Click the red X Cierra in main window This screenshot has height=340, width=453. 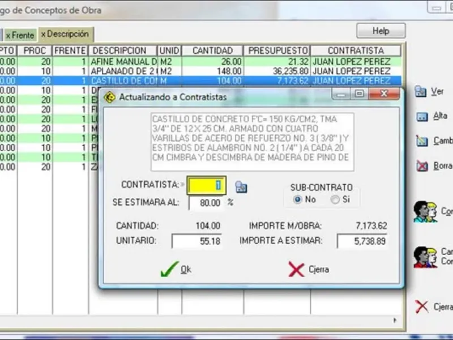tap(422, 307)
